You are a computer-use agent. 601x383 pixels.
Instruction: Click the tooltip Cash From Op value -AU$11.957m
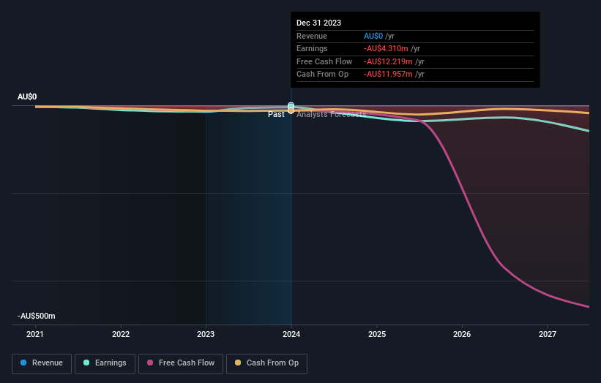click(388, 75)
